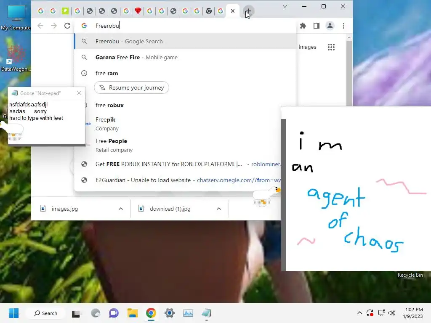Viewport: 431px width, 323px height.
Task: Open Windows Start menu
Action: tap(13, 313)
